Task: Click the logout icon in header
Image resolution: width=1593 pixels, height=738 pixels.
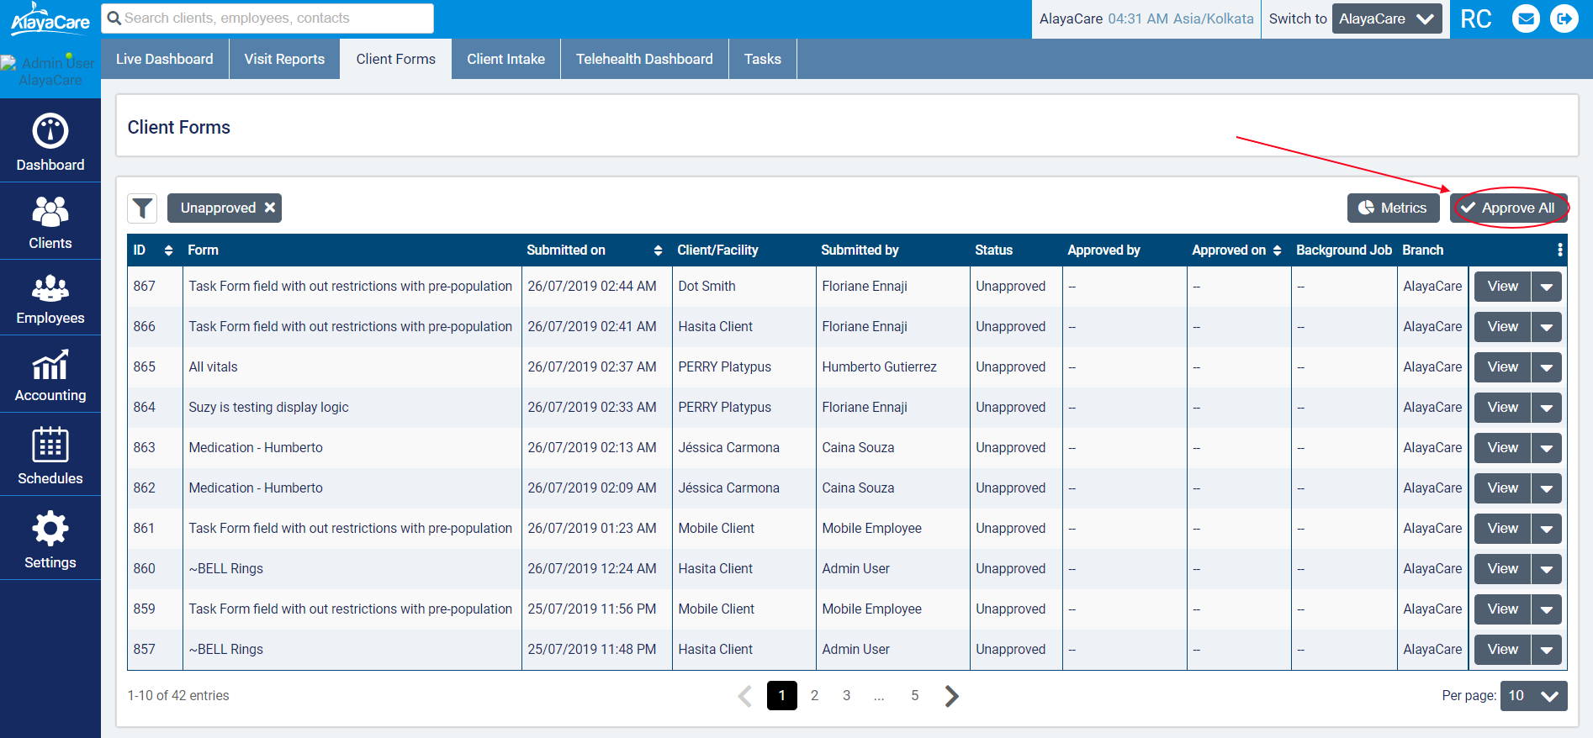Action: point(1564,18)
